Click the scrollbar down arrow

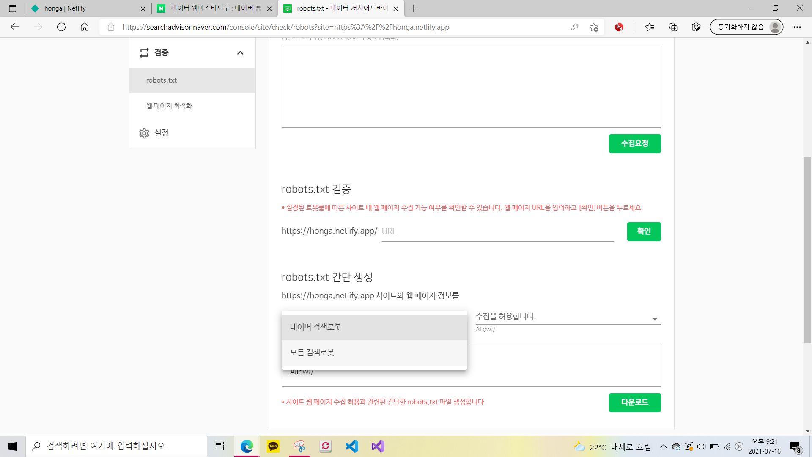pyautogui.click(x=807, y=431)
